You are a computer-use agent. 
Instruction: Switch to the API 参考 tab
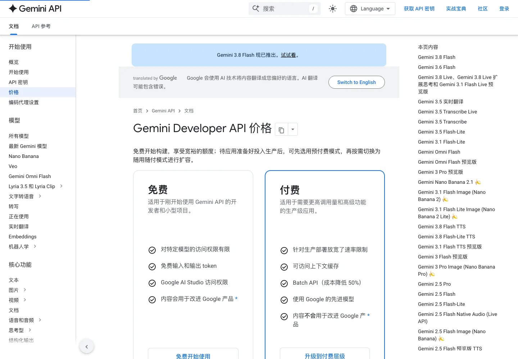pyautogui.click(x=41, y=26)
